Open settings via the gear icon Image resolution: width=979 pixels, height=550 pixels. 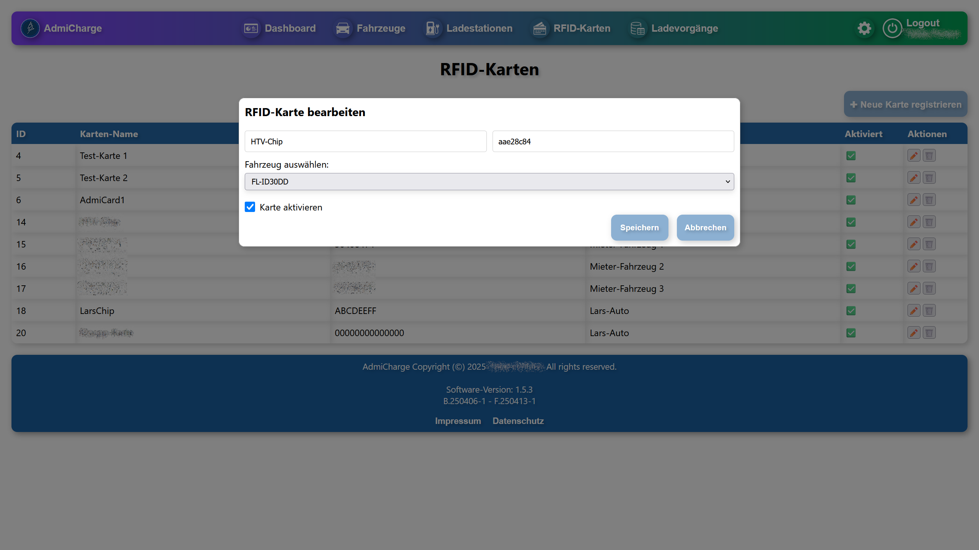click(x=864, y=28)
